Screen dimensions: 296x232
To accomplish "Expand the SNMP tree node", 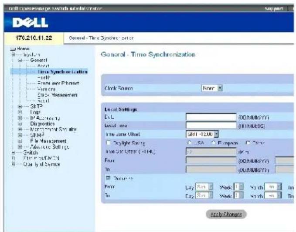I will coord(20,135).
